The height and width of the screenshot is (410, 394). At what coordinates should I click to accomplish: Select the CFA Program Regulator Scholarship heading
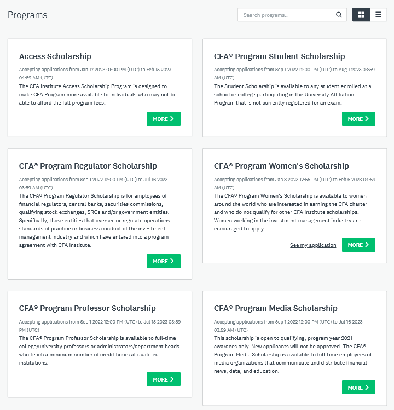point(88,166)
